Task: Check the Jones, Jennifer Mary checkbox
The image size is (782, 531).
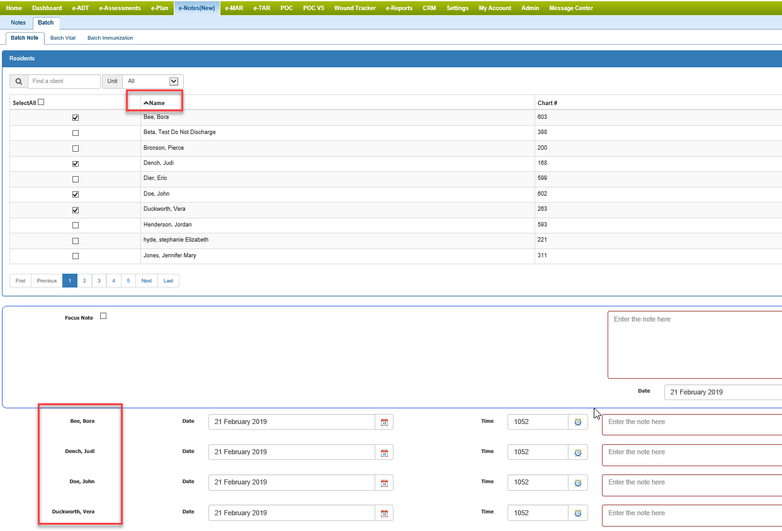Action: (76, 256)
